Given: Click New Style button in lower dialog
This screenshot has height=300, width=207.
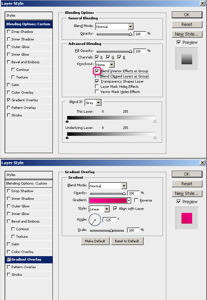Looking at the screenshot, I should point(187,194).
